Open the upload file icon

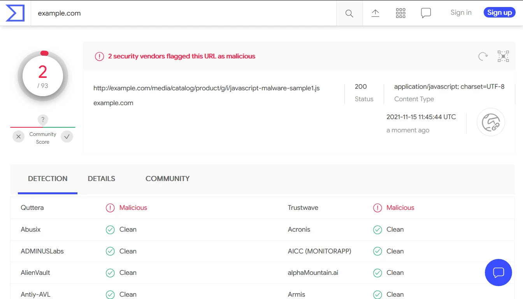pyautogui.click(x=375, y=13)
